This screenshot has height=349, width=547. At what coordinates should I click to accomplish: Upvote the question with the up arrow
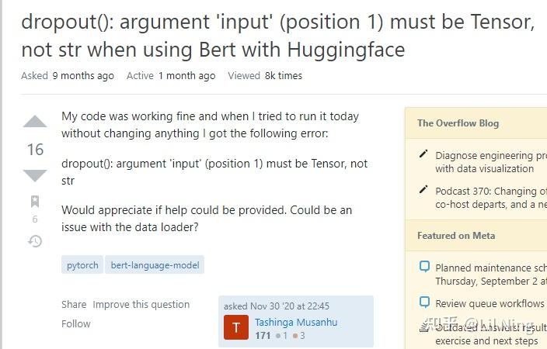(x=35, y=122)
